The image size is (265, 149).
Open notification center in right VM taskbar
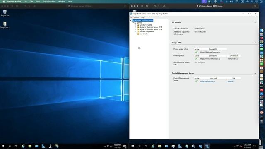click(x=254, y=146)
